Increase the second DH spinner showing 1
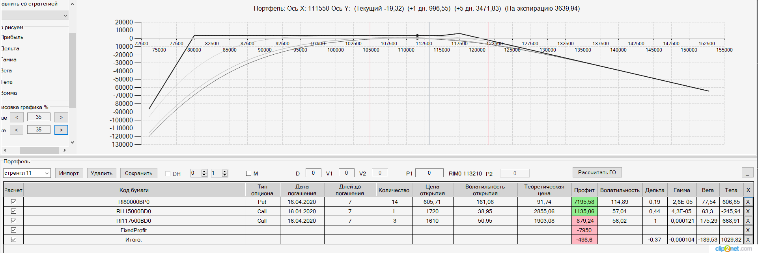 [225, 171]
